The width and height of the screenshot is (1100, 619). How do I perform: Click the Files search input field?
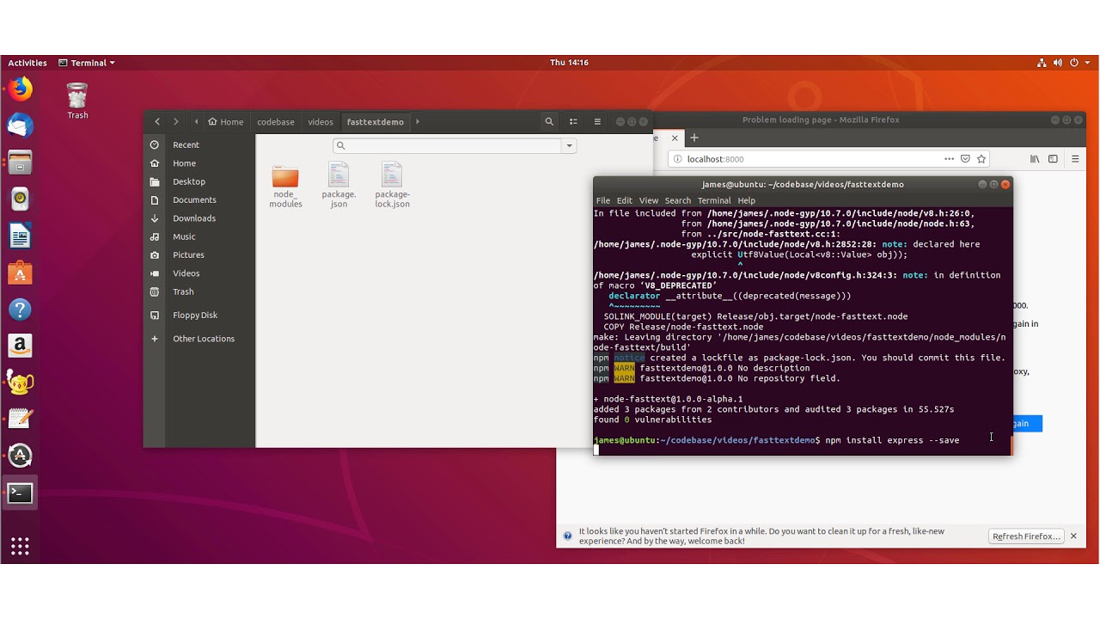pos(448,146)
